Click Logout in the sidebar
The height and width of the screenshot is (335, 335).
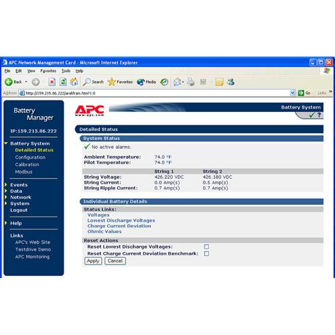click(x=19, y=210)
